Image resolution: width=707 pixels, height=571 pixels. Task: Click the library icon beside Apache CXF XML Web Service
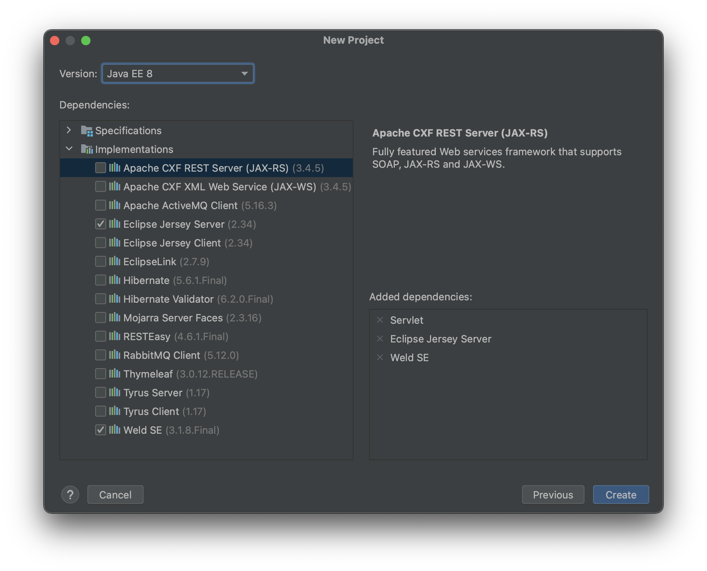coord(114,186)
